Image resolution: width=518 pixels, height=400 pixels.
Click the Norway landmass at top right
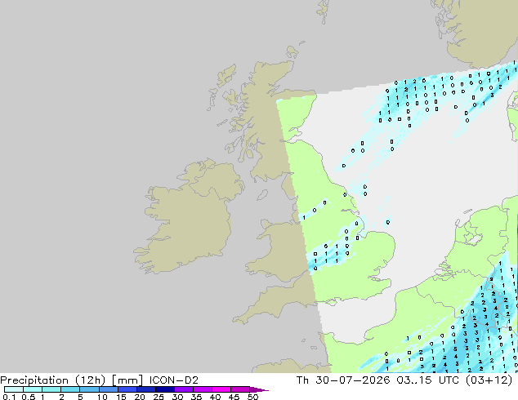point(482,31)
